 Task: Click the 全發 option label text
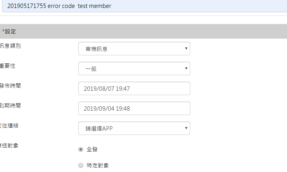click(92, 149)
